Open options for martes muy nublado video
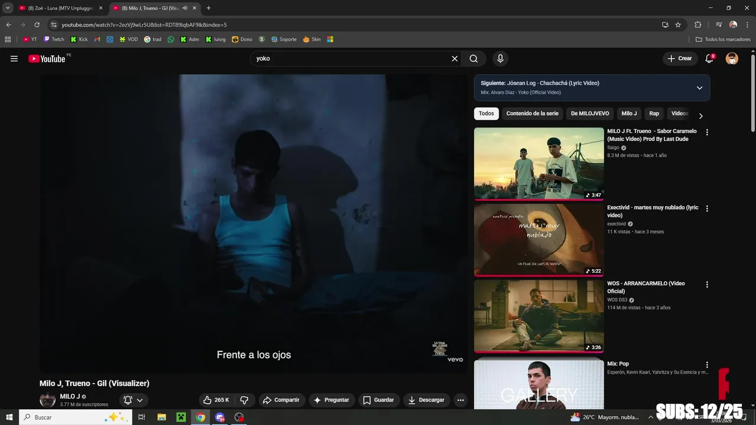Screen dimensions: 756x425 click(x=707, y=208)
